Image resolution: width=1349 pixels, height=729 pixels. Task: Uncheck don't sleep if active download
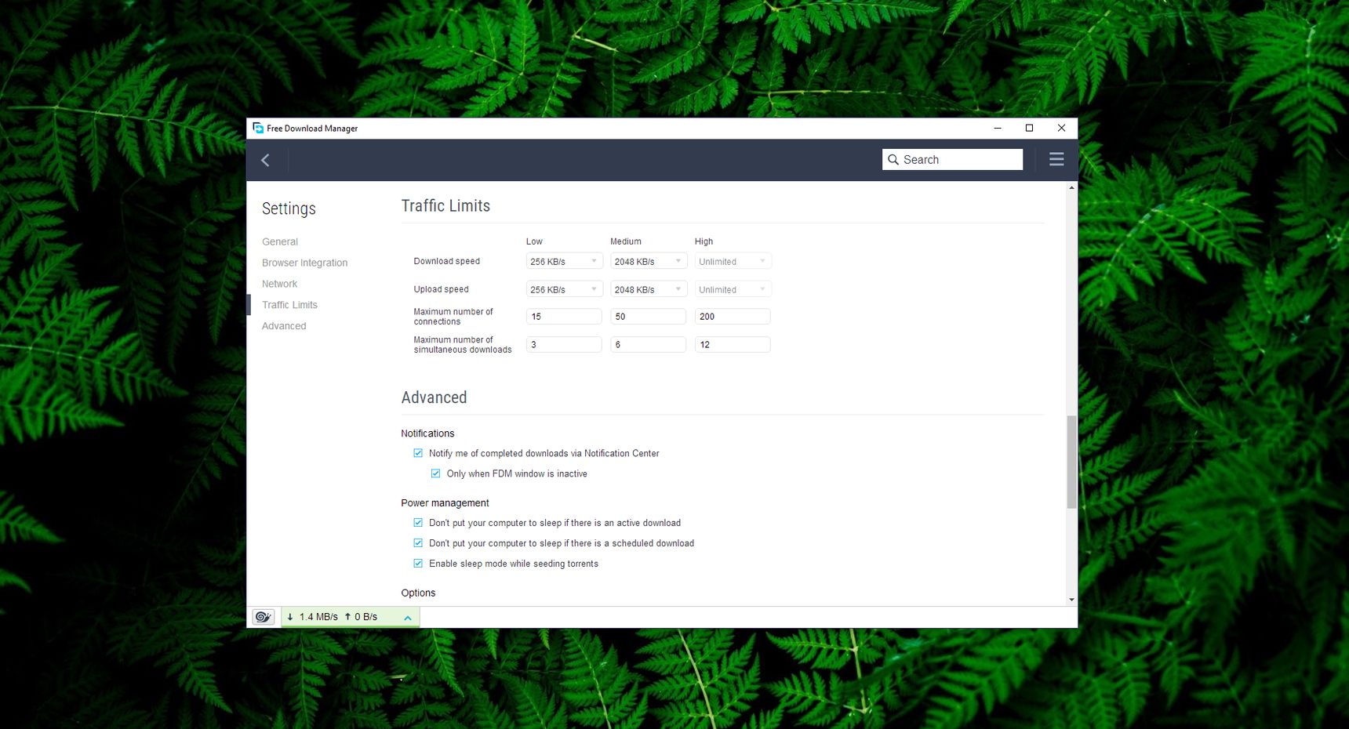pos(418,523)
